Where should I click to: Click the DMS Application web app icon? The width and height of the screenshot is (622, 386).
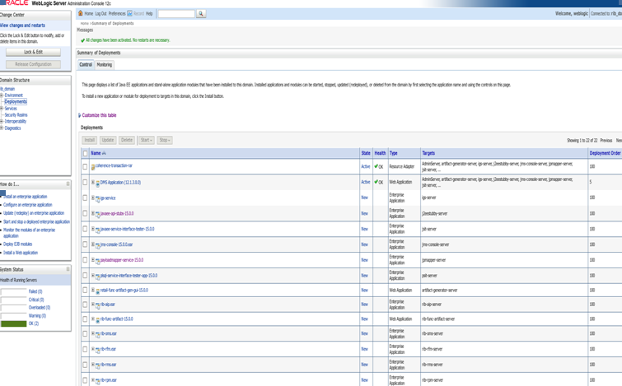click(97, 184)
